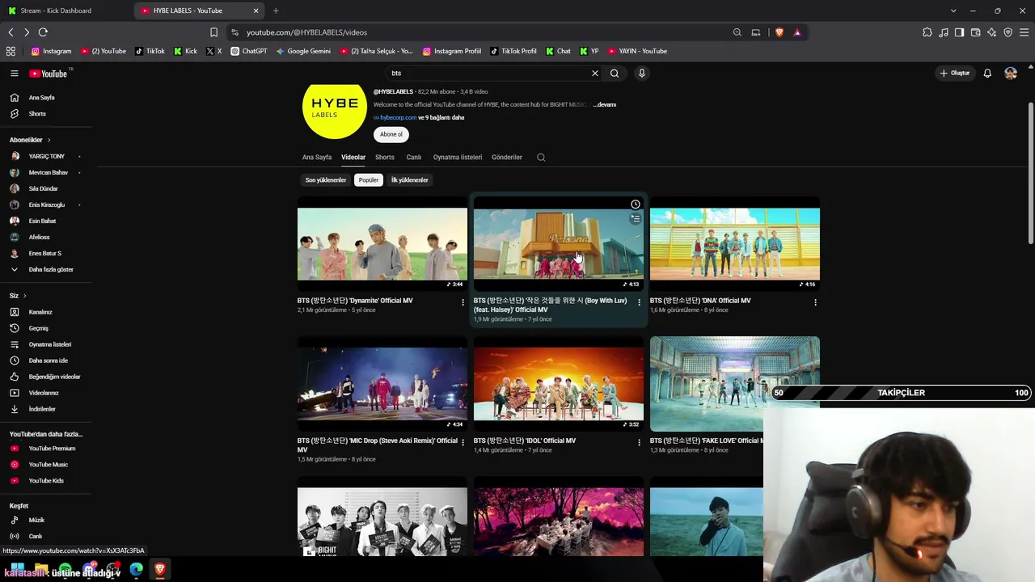Select the Popüler sort filter
This screenshot has height=582, width=1035.
[369, 180]
